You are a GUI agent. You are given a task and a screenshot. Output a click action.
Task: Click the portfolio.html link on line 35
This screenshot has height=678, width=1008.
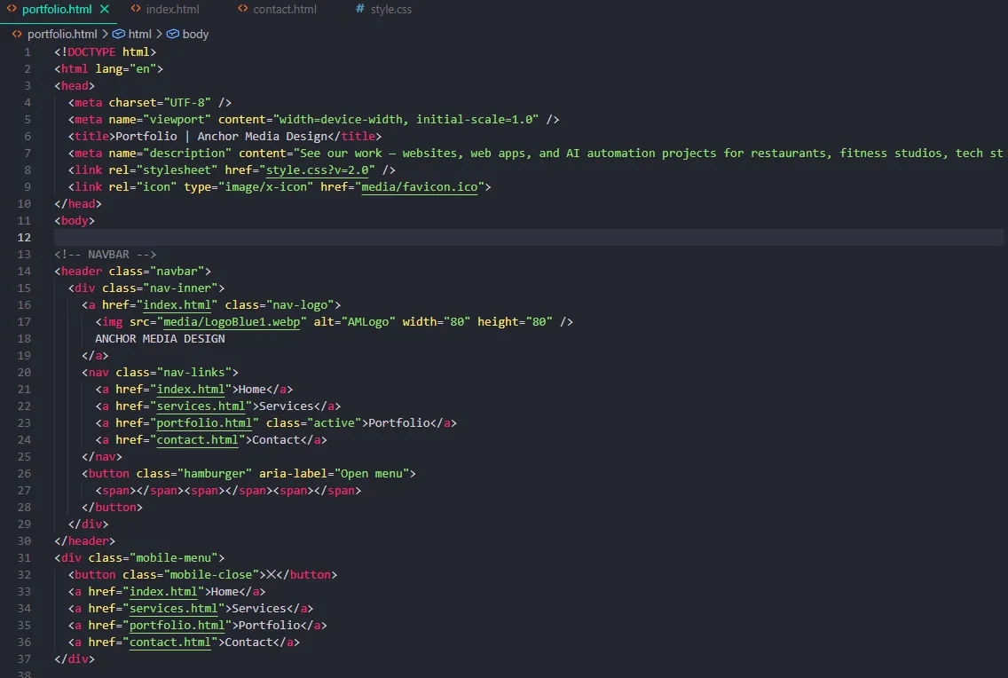click(x=177, y=626)
